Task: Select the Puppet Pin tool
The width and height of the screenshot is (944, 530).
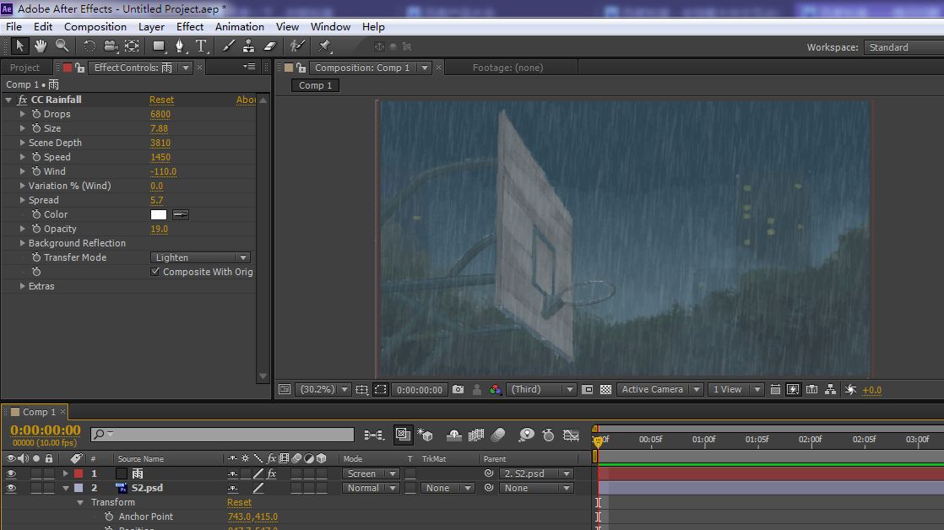Action: point(325,46)
